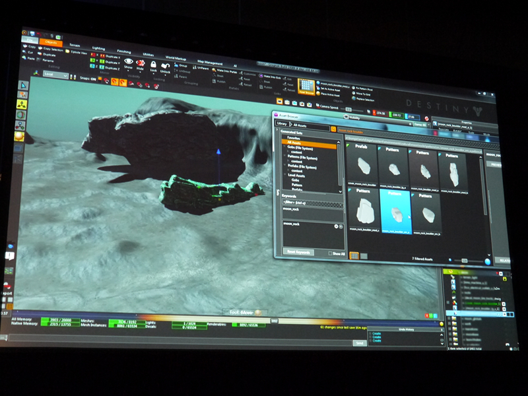Select the arrow selection tool in left toolbar
Viewport: 528px width, 396px height.
pos(23,86)
